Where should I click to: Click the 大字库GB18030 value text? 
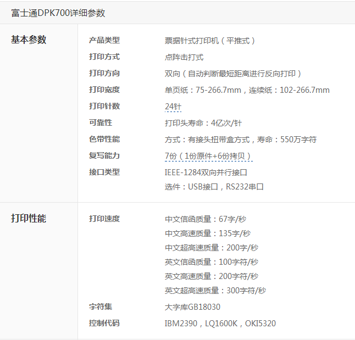coord(192,307)
